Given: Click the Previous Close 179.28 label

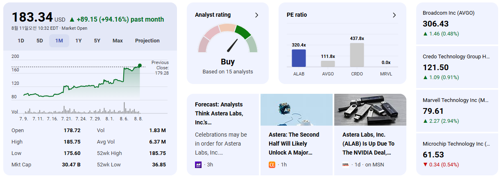Looking at the screenshot, I should [x=160, y=68].
